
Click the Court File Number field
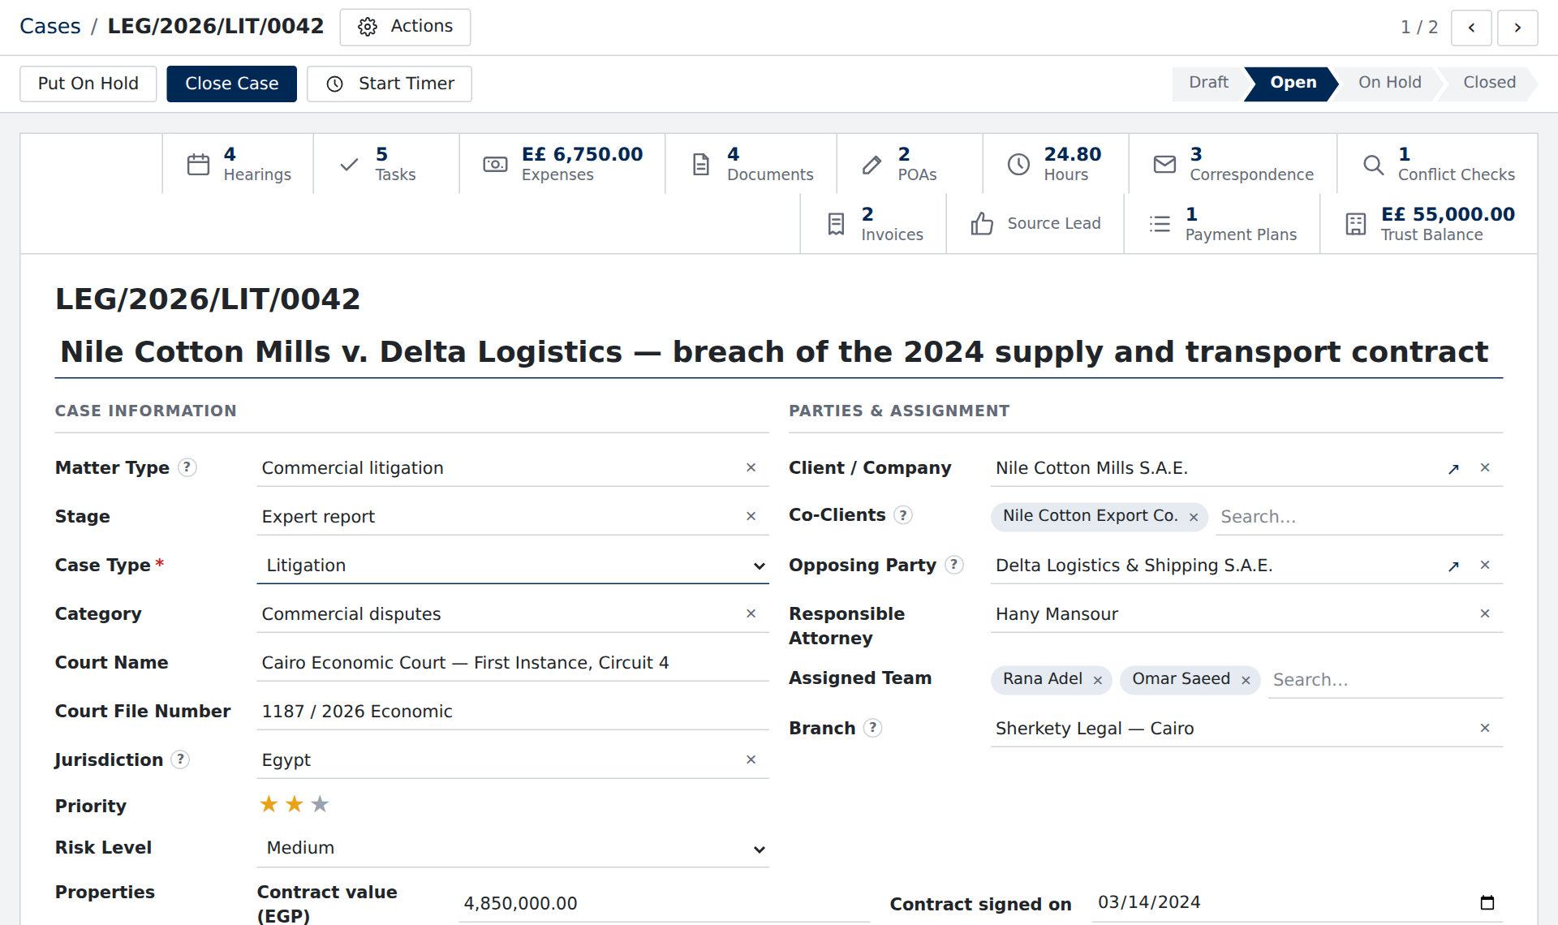(513, 712)
